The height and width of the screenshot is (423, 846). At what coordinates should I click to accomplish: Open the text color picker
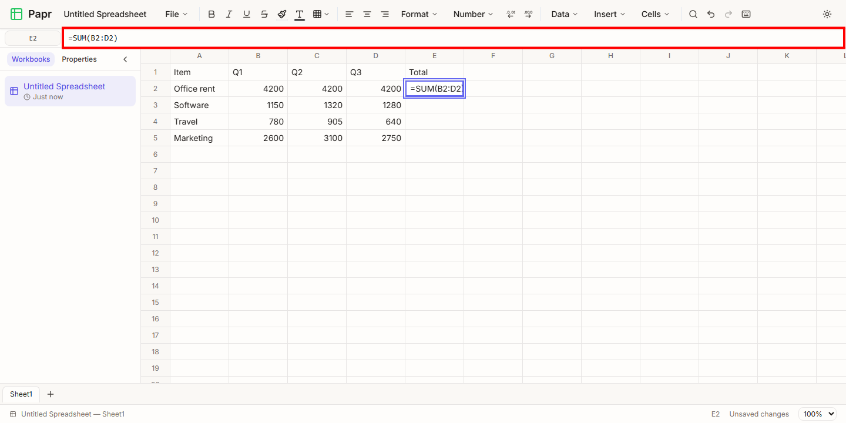point(300,14)
